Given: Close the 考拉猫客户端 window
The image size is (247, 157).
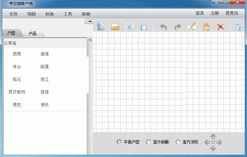Looking at the screenshot, I should 237,2.
